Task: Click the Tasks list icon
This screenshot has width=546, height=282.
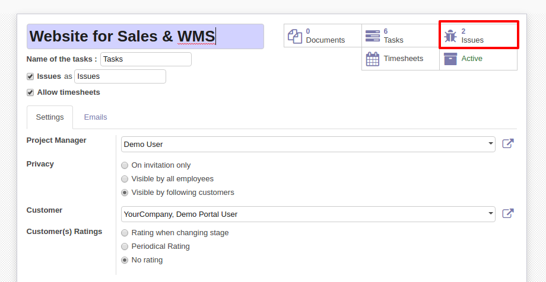Action: click(x=373, y=36)
